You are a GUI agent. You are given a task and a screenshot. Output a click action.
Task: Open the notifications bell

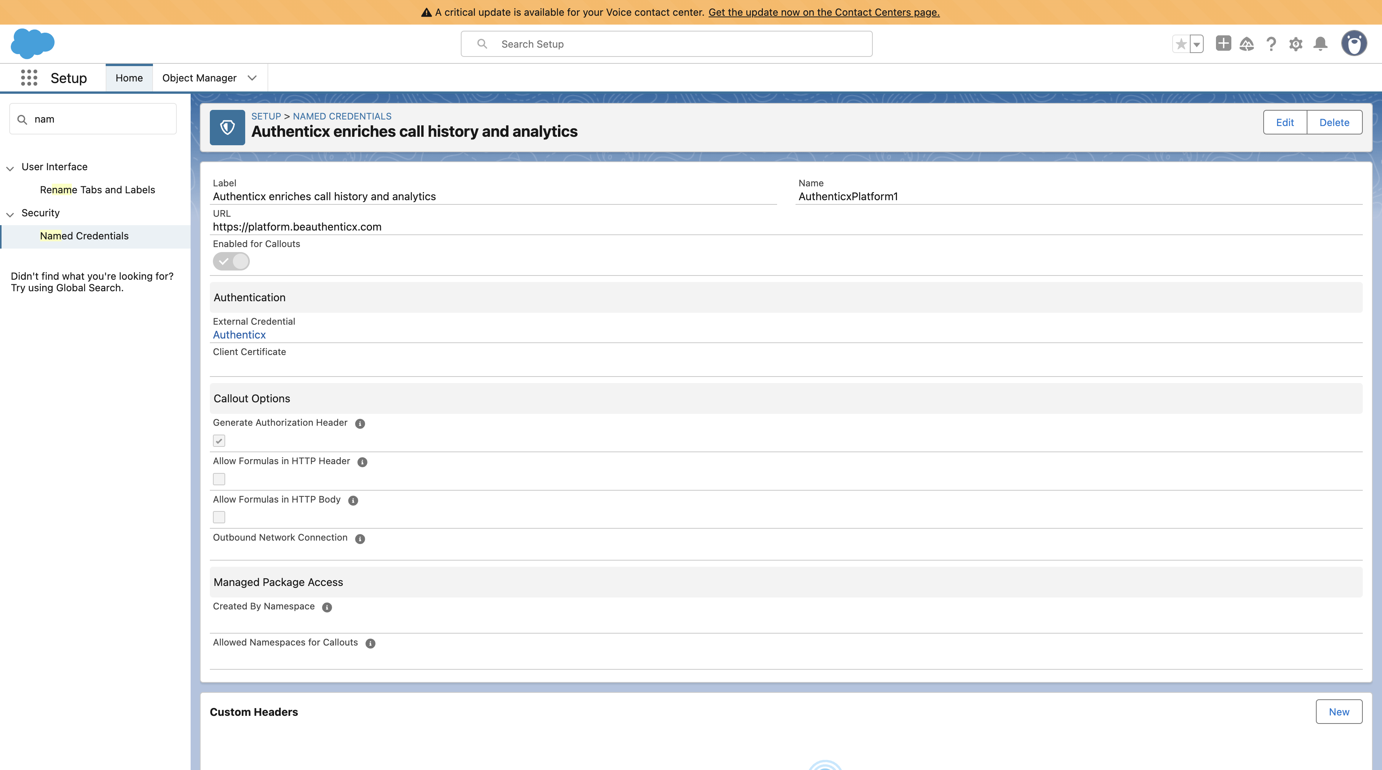tap(1320, 44)
